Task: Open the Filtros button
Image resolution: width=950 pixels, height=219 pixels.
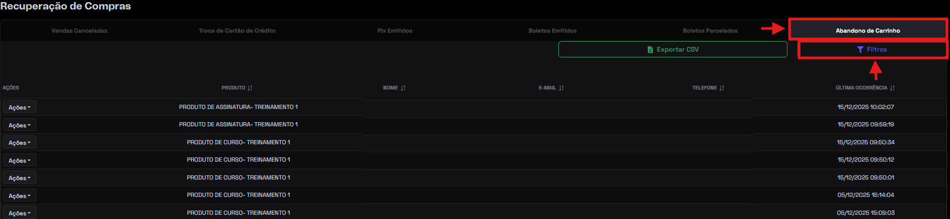Action: pyautogui.click(x=872, y=49)
